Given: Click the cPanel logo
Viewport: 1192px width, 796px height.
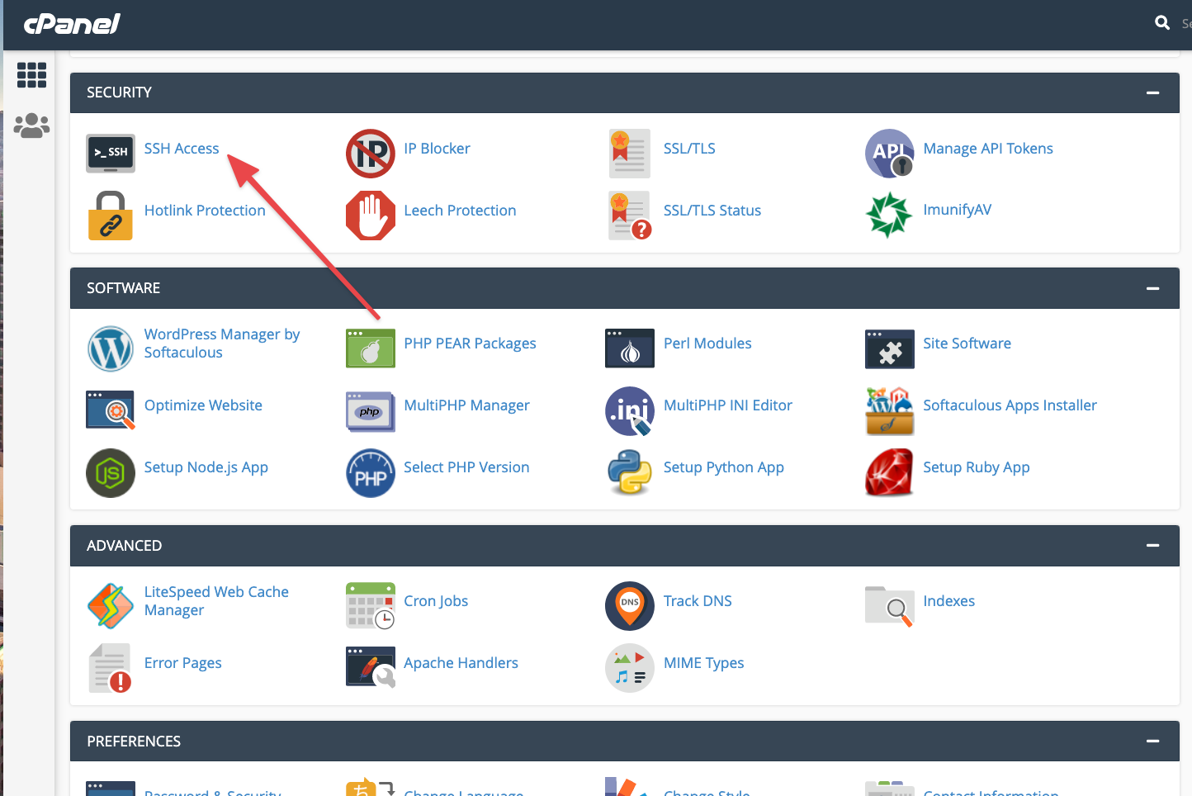Looking at the screenshot, I should (x=72, y=24).
